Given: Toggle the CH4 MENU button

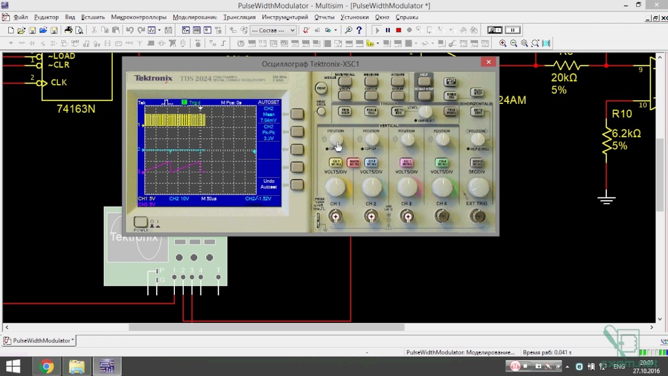Looking at the screenshot, I should click(442, 163).
